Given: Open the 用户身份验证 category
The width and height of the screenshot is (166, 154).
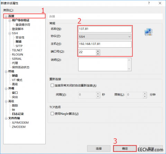Looking at the screenshot, I should pyautogui.click(x=21, y=20).
